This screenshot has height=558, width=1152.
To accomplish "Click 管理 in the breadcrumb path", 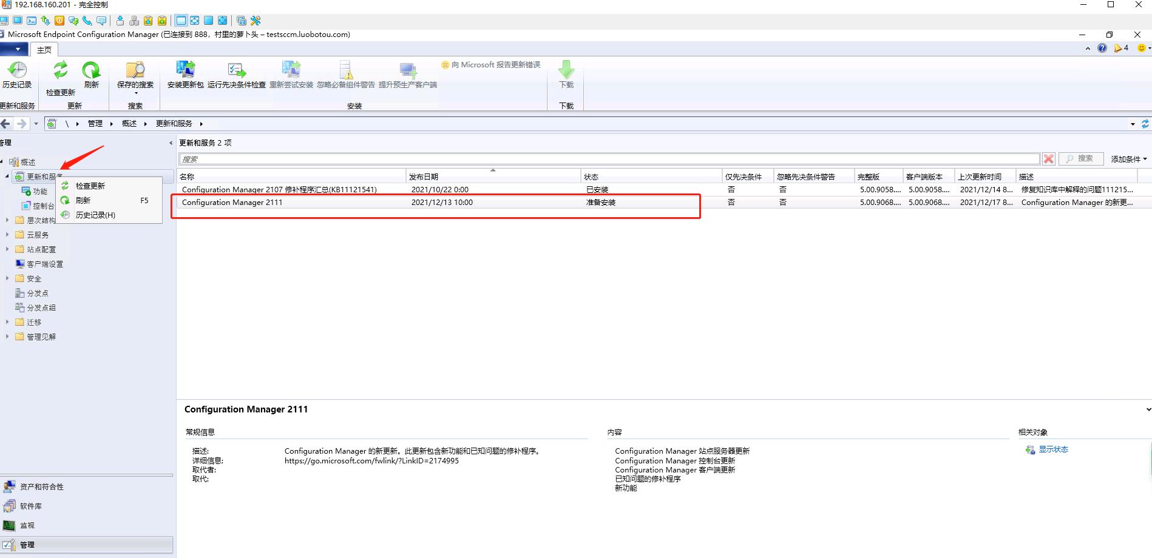I will tap(95, 124).
